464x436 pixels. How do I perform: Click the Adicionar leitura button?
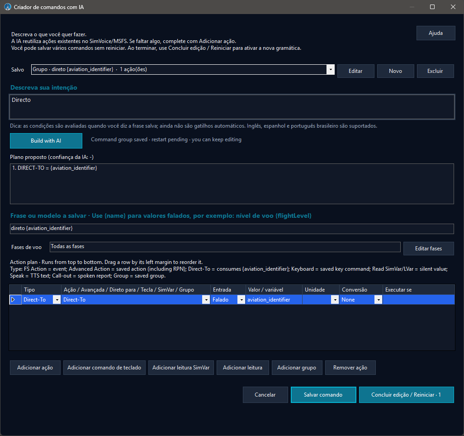243,368
